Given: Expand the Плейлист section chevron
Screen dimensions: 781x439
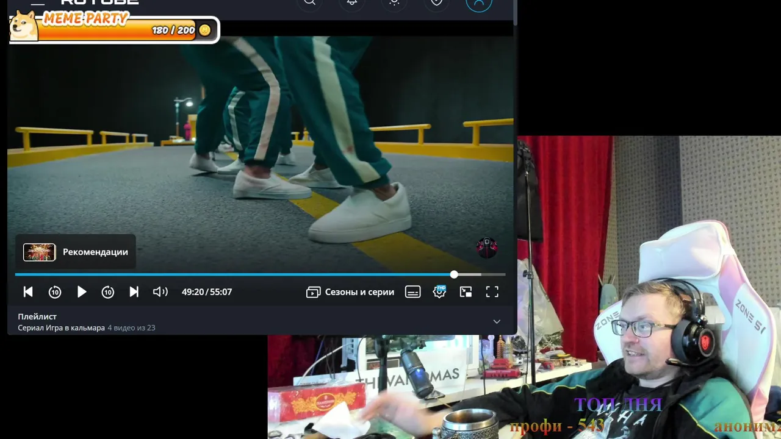Looking at the screenshot, I should click(497, 321).
